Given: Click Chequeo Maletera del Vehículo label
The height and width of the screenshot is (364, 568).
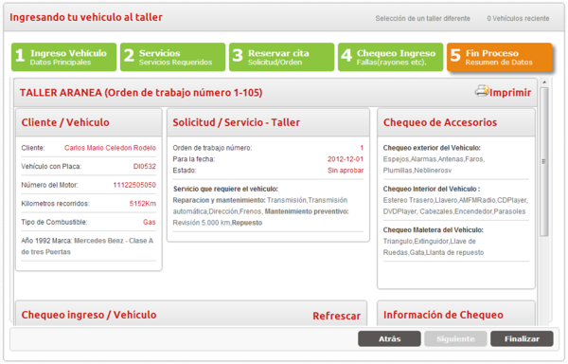Looking at the screenshot, I should click(434, 229).
